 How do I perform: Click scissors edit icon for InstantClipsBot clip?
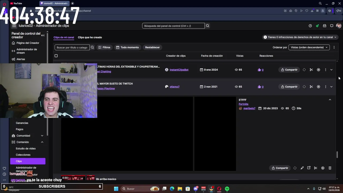click(x=311, y=70)
